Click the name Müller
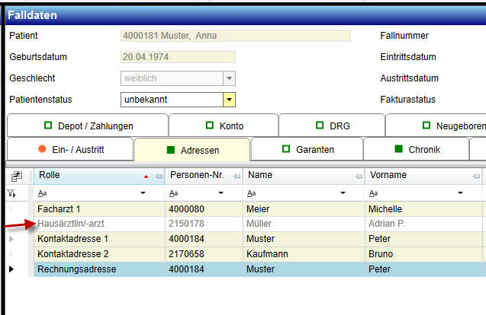The image size is (486, 315). pos(259,224)
